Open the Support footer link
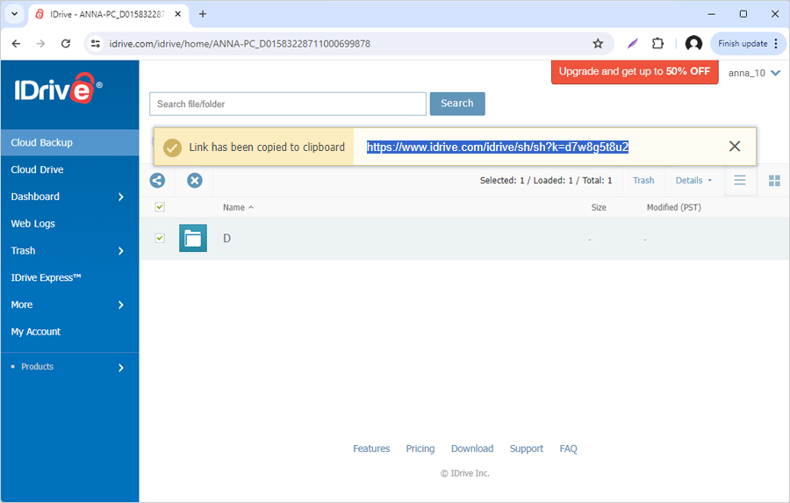 tap(527, 449)
